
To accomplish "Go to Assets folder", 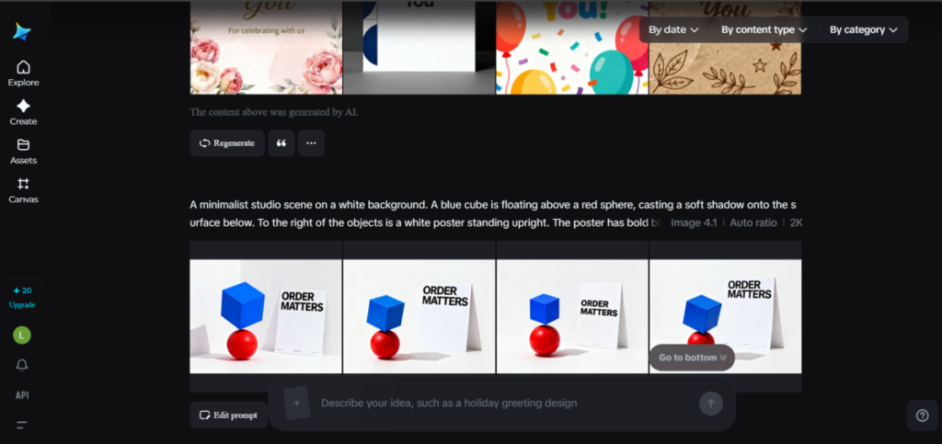I will click(x=23, y=151).
